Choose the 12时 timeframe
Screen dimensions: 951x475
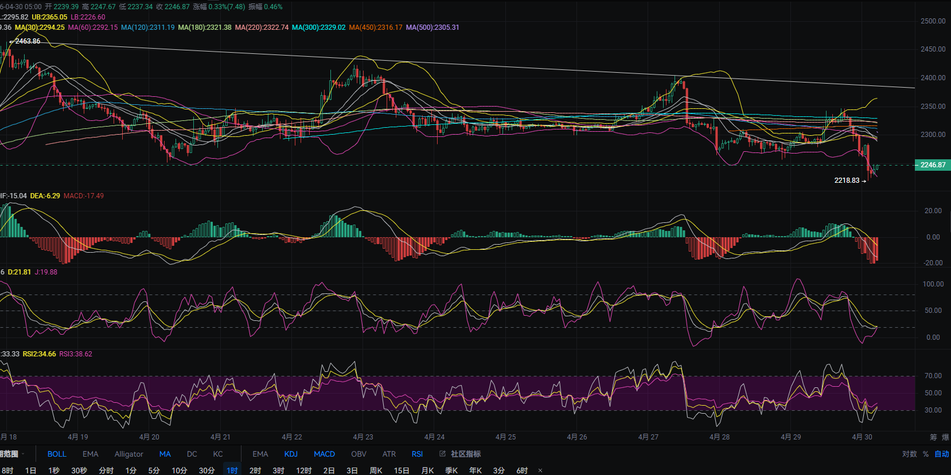coord(303,470)
